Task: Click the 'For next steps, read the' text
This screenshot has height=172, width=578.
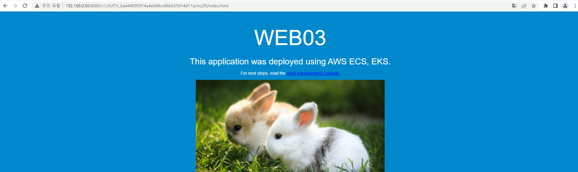Action: point(263,73)
